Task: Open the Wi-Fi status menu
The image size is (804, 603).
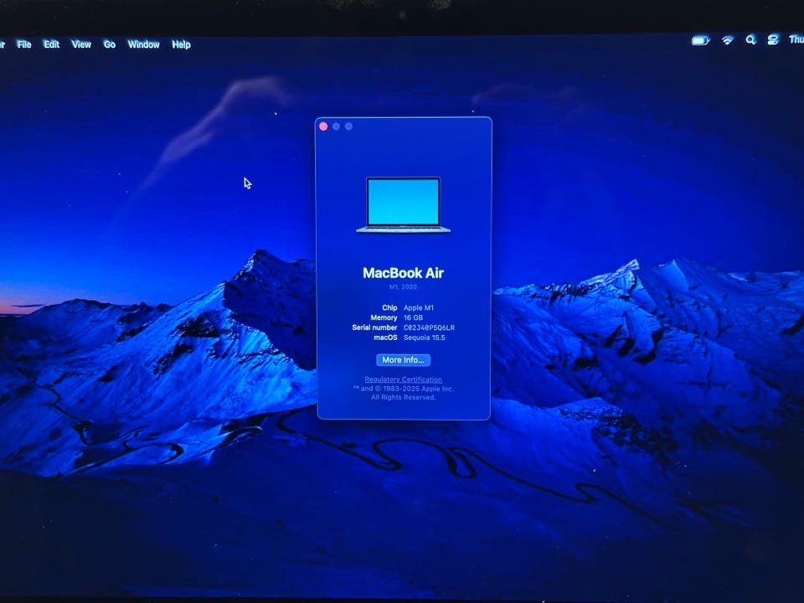Action: [728, 40]
